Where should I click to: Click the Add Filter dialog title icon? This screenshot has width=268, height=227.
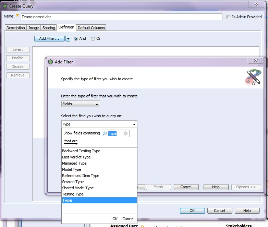tap(50, 62)
